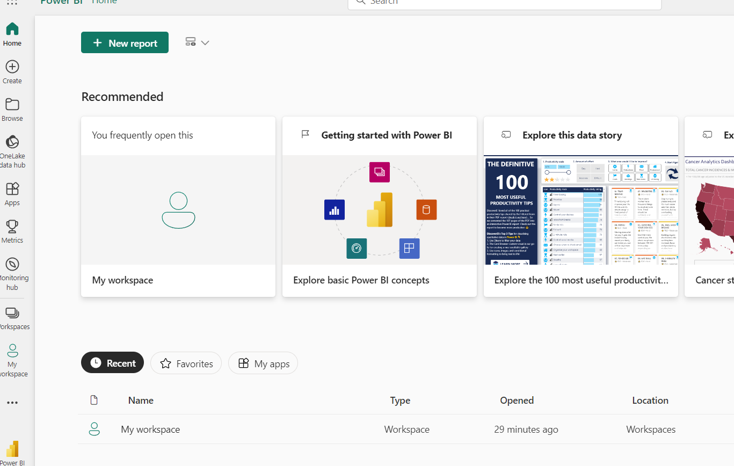This screenshot has height=466, width=734.
Task: Open the 100 productivity tips data story
Action: point(581,207)
